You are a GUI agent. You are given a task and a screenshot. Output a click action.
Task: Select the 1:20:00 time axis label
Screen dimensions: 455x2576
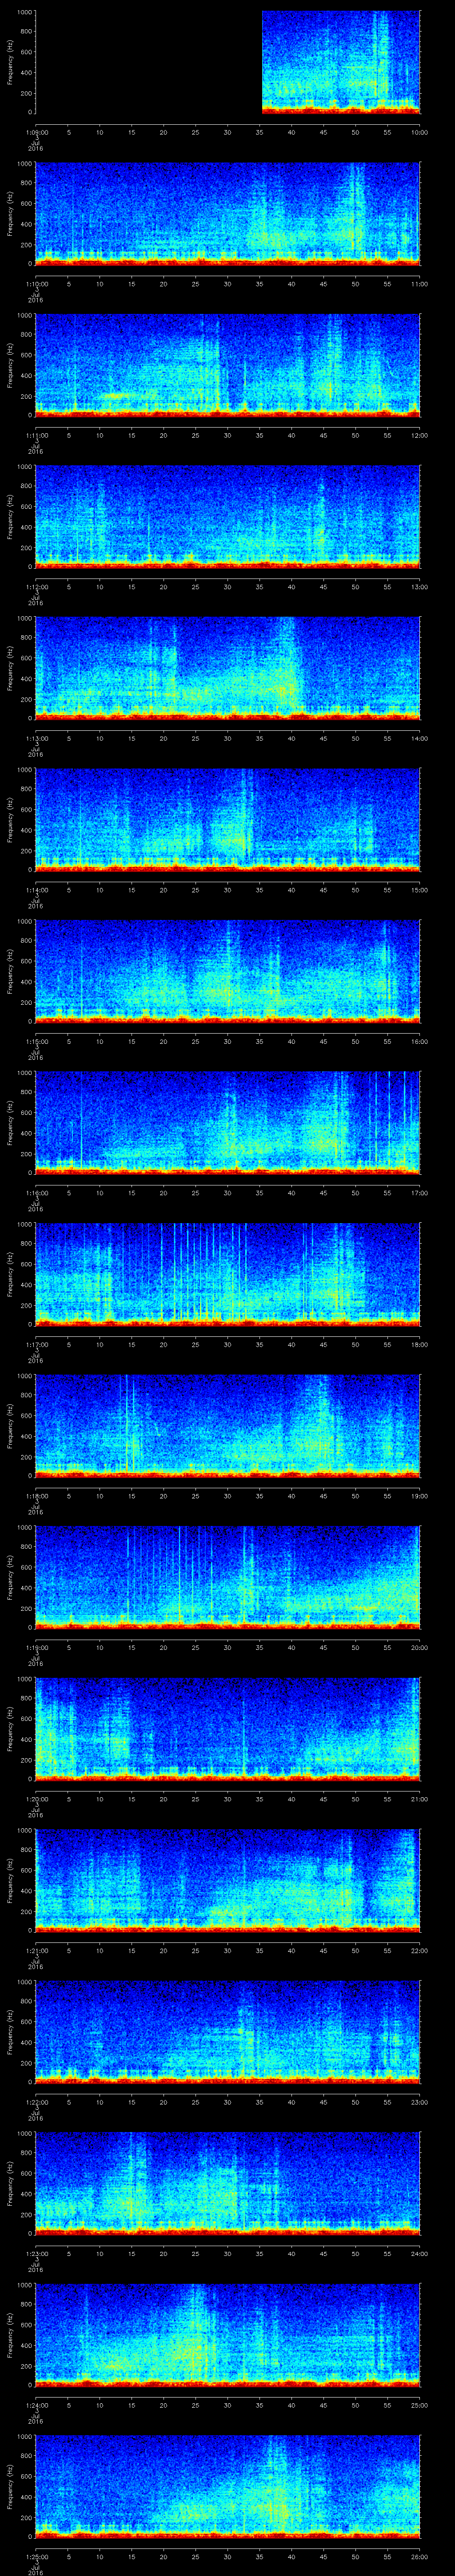(35, 1798)
